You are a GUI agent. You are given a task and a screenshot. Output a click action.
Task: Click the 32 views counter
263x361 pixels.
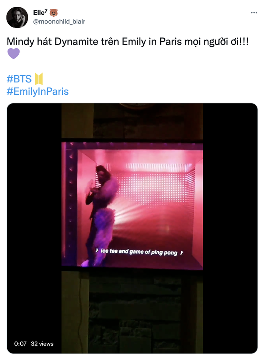(42, 344)
